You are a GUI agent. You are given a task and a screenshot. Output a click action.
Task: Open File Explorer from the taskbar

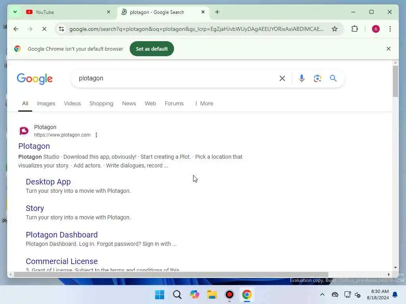coord(212,294)
